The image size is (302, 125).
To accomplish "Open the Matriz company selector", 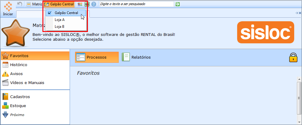I will pos(34,4).
